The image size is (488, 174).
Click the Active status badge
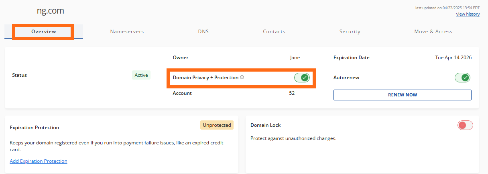point(141,75)
